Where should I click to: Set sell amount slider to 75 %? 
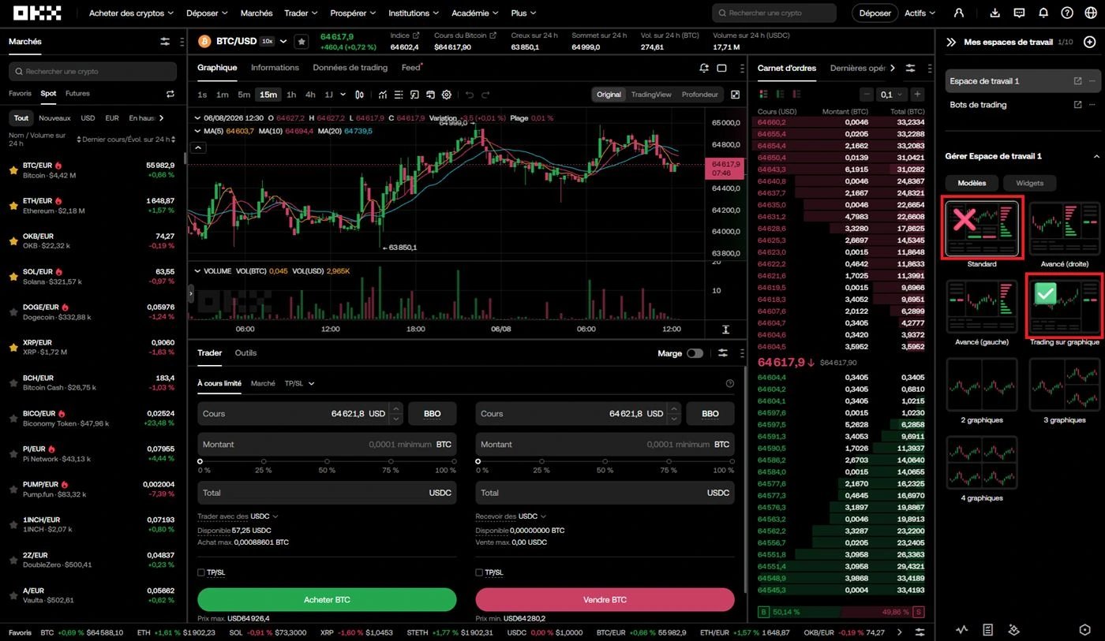point(668,462)
